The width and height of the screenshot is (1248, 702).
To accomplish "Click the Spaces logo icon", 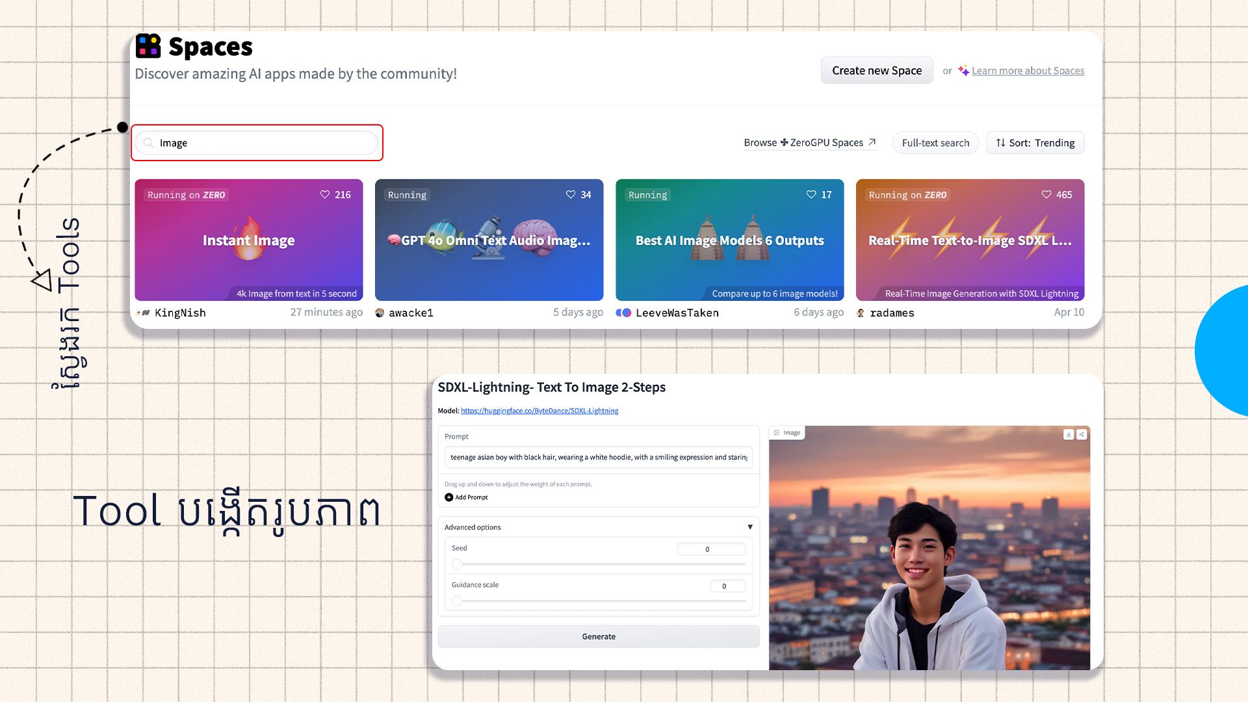I will (x=148, y=46).
